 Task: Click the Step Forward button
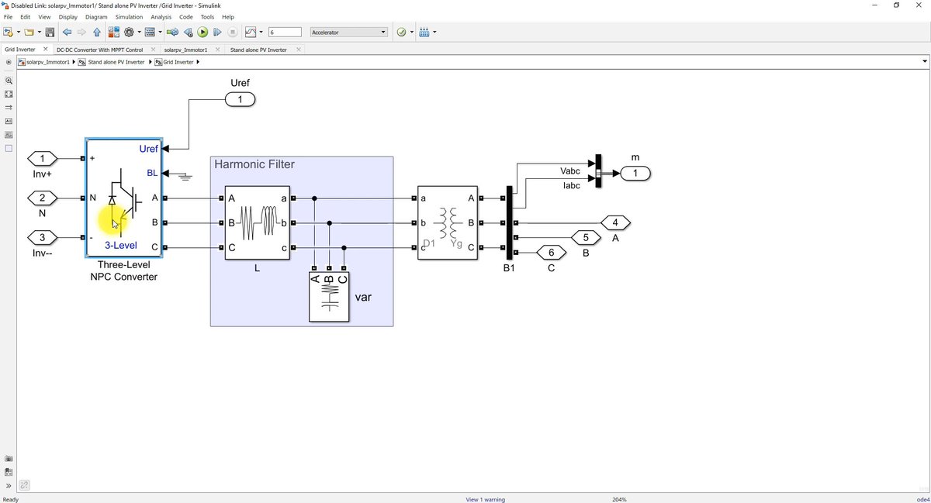point(217,33)
